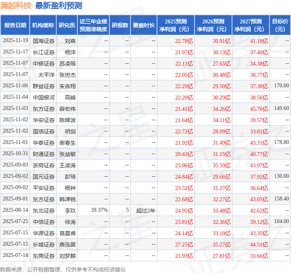
Task: Click researcher name 高峰
Action: 70,97
